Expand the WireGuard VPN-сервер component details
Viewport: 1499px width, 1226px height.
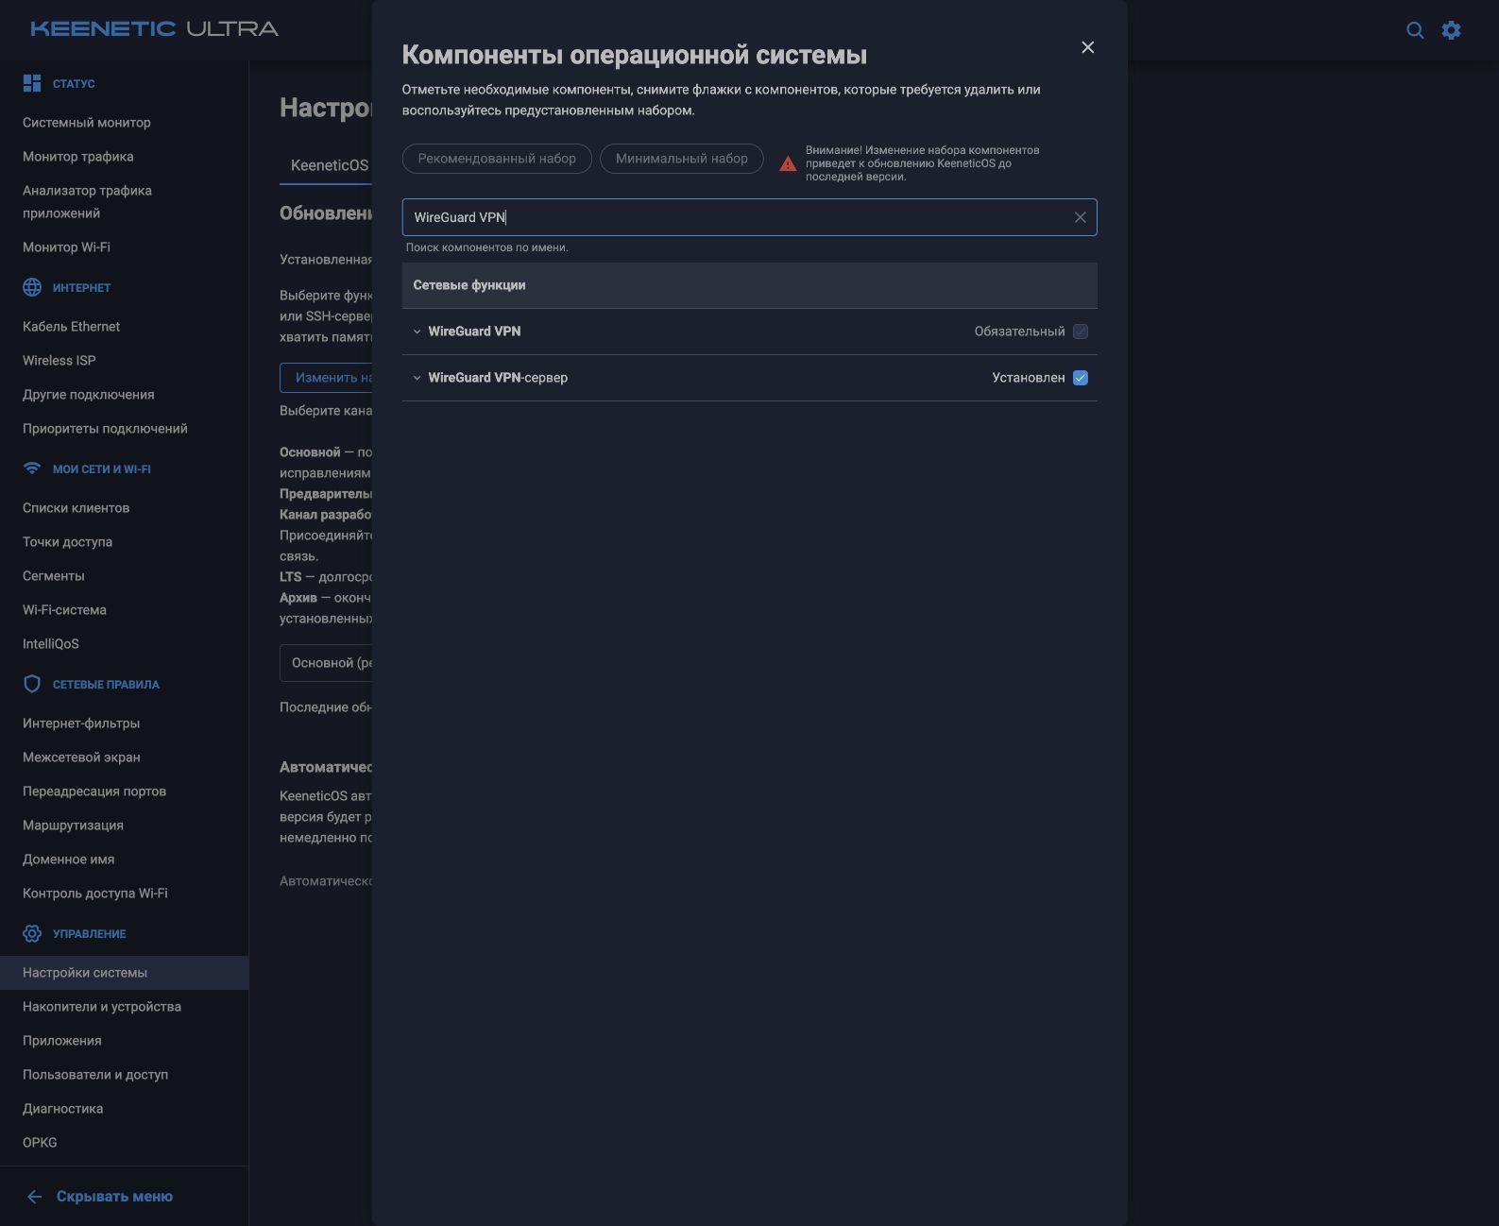point(417,378)
